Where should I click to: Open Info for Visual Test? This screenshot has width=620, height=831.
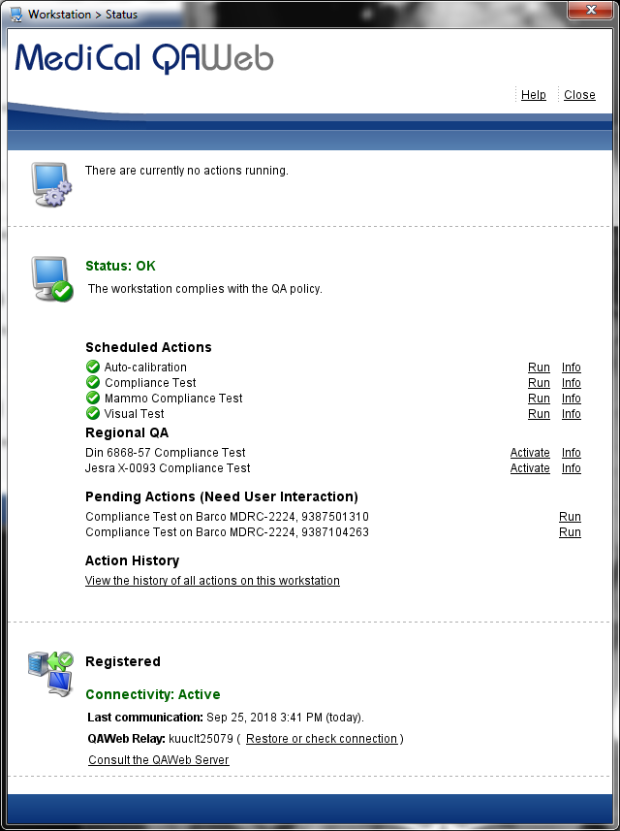click(572, 413)
